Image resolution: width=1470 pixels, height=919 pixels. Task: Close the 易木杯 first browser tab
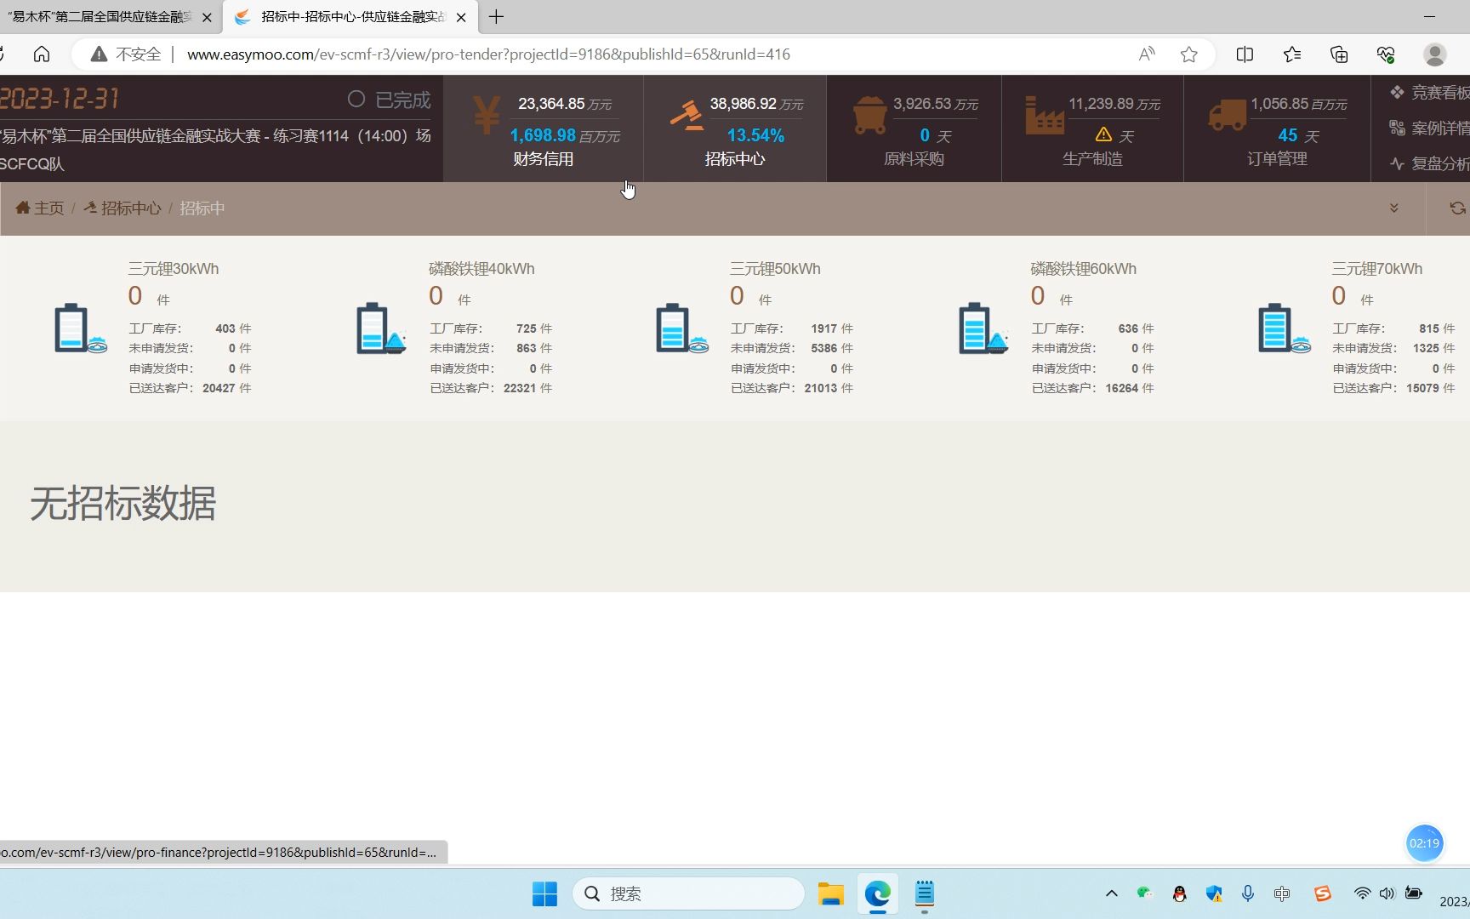tap(207, 17)
